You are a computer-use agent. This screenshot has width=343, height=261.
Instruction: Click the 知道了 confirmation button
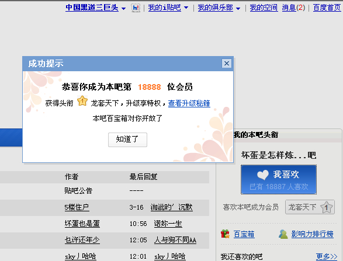click(x=127, y=140)
